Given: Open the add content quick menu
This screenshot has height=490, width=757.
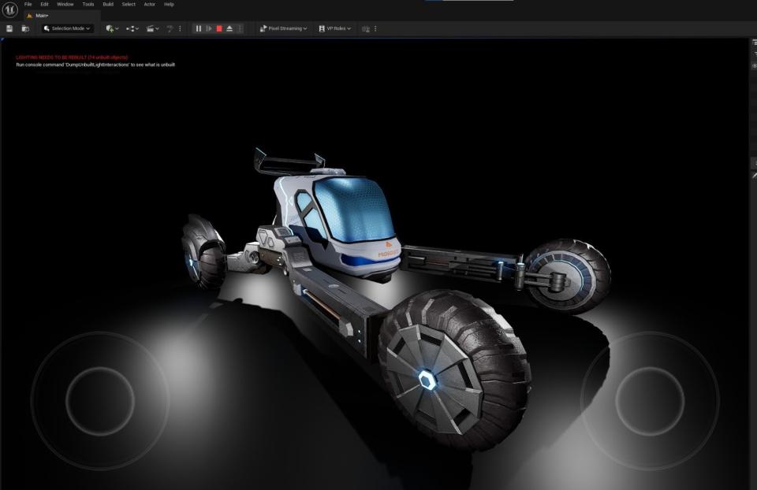Looking at the screenshot, I should [112, 28].
